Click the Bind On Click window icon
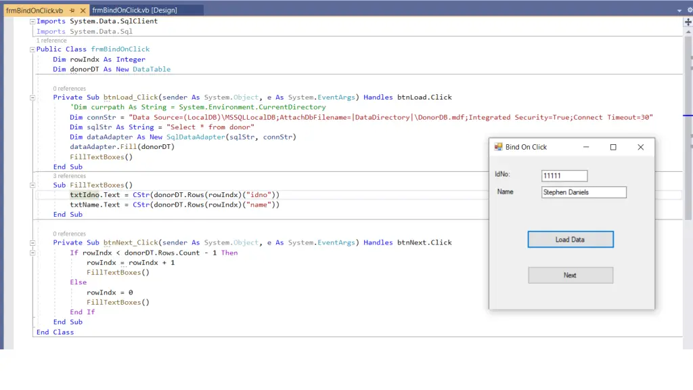693x390 pixels. point(498,147)
